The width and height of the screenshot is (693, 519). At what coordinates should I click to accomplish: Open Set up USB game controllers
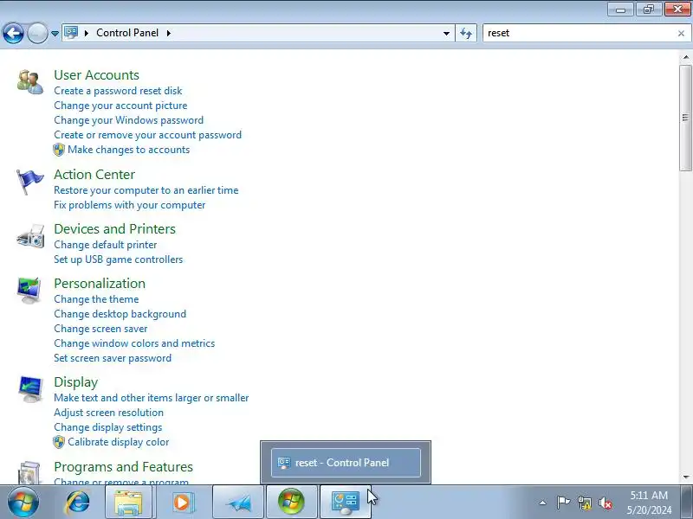119,259
